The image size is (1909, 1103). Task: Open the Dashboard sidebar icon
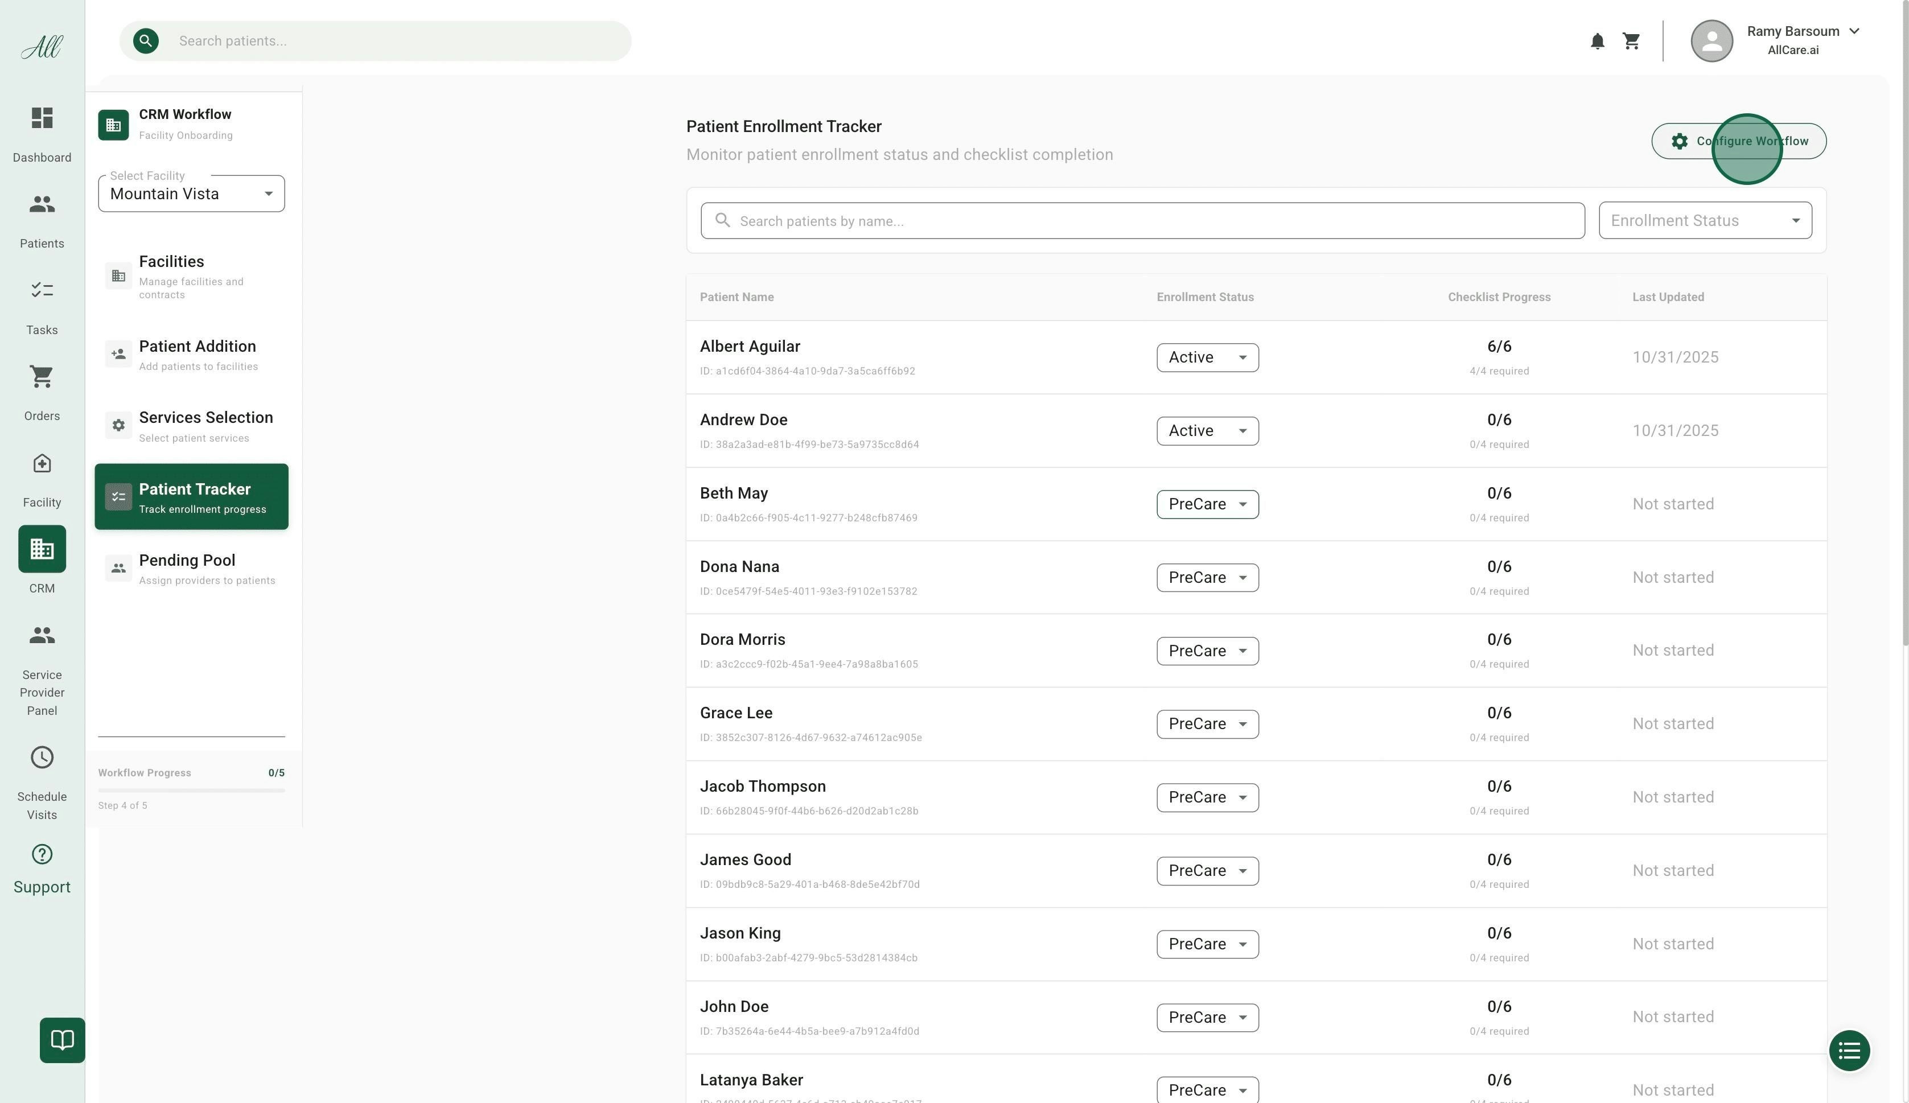[42, 119]
